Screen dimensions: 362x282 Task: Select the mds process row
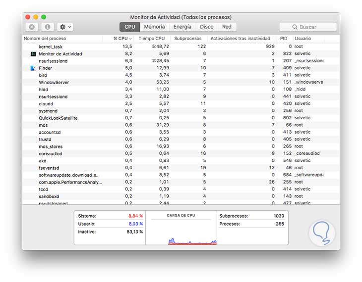[x=181, y=125]
